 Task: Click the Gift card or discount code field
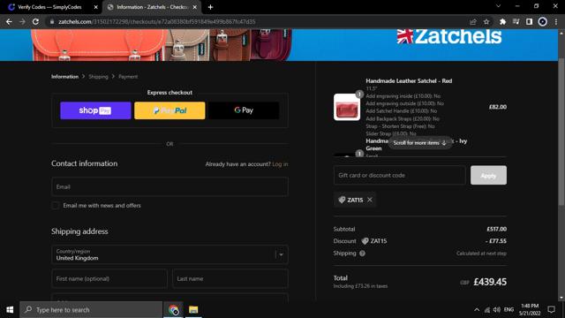(x=400, y=175)
